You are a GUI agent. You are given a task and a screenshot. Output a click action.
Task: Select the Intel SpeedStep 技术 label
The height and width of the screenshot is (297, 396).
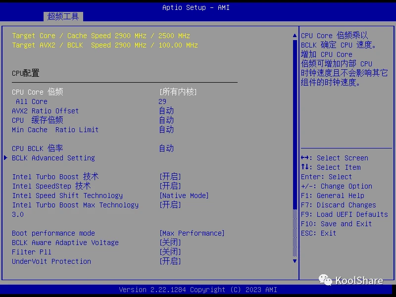(51, 186)
